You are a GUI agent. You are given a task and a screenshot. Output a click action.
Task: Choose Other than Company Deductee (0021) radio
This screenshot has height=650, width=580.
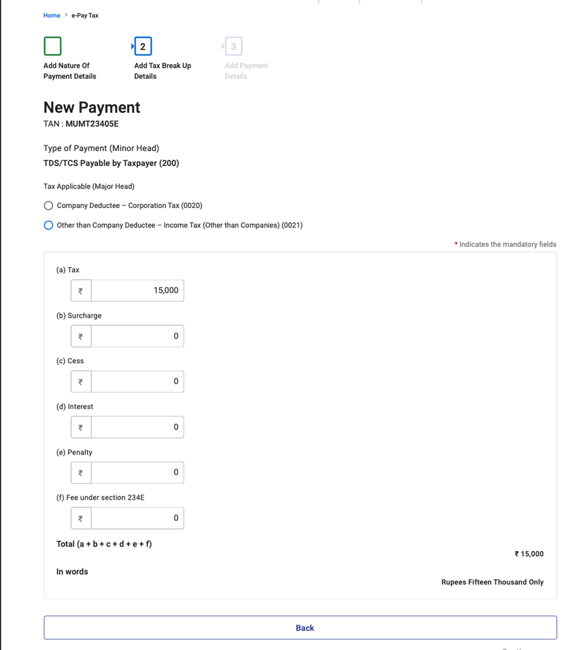[x=48, y=225]
